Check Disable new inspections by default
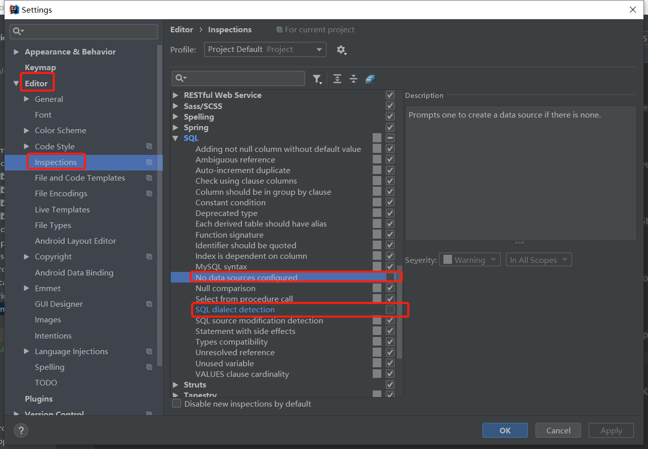Image resolution: width=648 pixels, height=449 pixels. pos(176,404)
